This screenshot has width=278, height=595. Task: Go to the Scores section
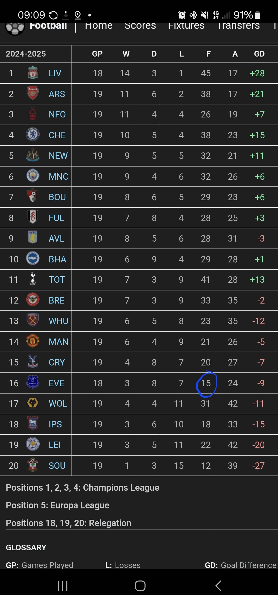point(140,26)
